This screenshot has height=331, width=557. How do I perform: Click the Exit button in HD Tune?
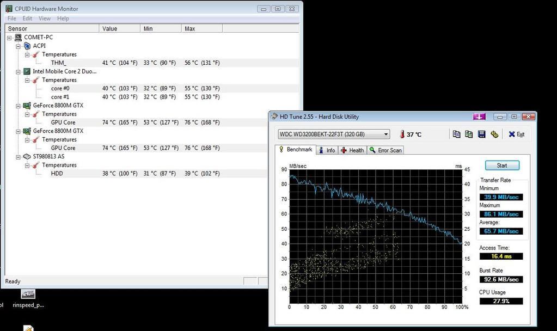pyautogui.click(x=517, y=134)
